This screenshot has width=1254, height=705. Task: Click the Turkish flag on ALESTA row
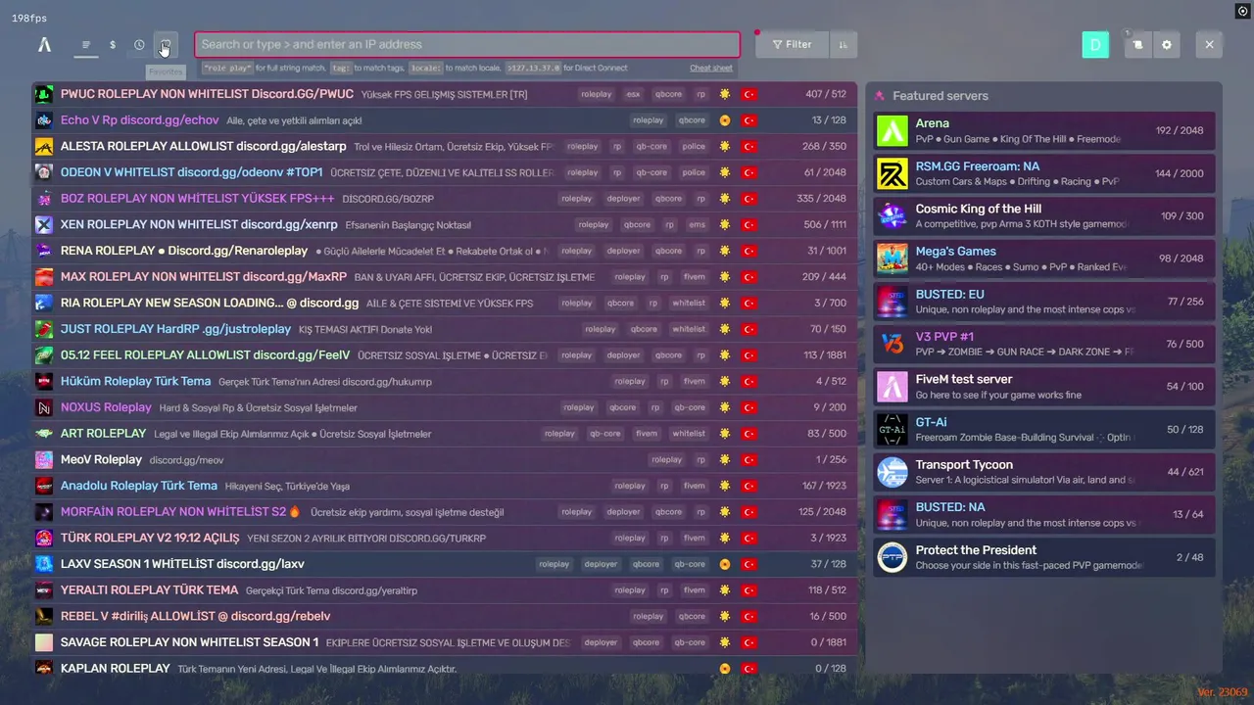(x=749, y=147)
